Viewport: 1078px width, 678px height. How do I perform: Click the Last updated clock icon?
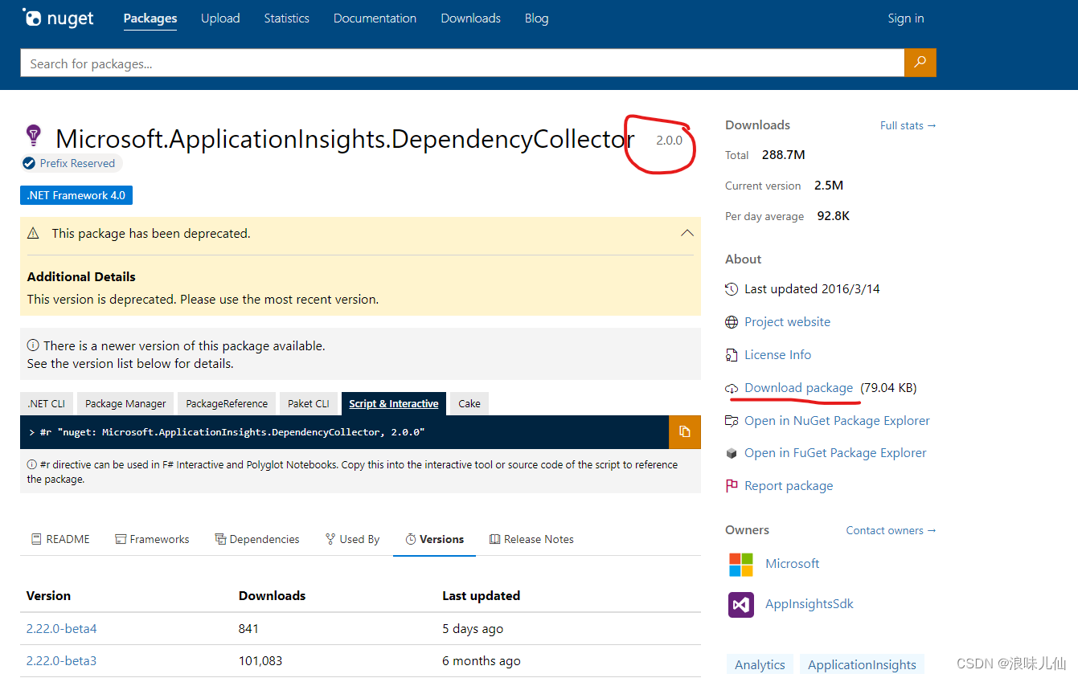732,289
